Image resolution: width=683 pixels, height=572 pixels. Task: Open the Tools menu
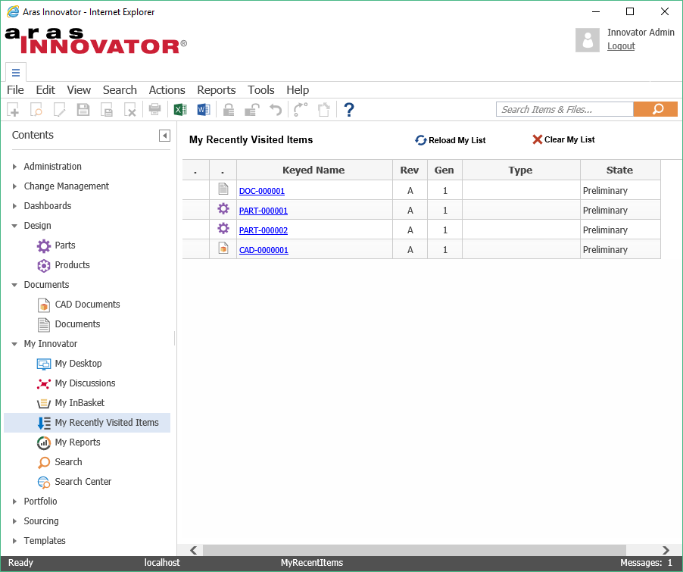point(261,90)
